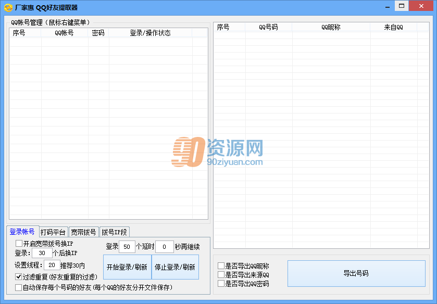
Task: Click the 停止登录/刷新 button
Action: [175, 267]
